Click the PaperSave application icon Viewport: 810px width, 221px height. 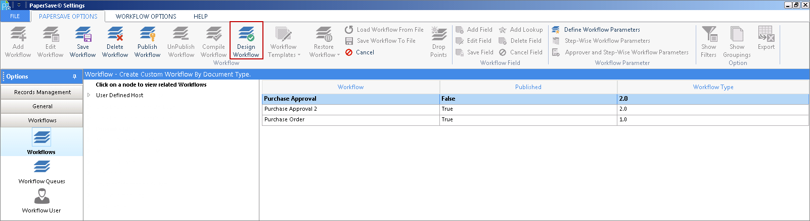point(6,5)
